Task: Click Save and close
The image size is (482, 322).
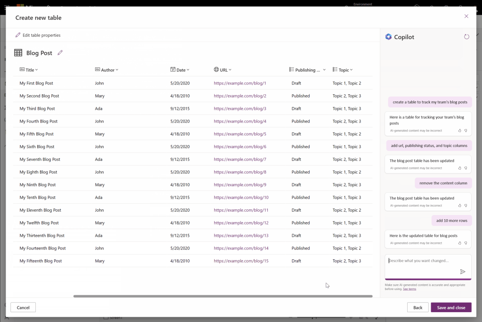Action: (x=451, y=307)
